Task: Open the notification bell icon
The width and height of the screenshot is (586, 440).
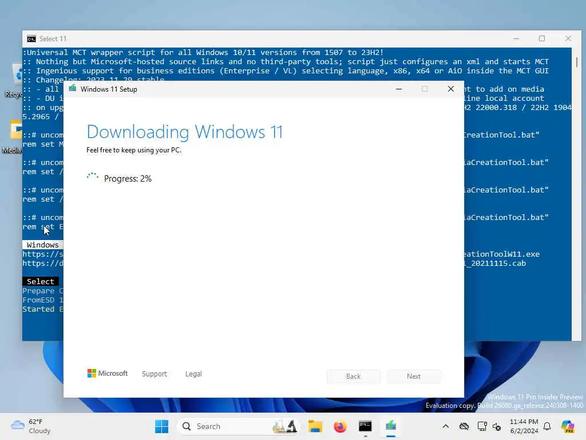Action: [x=547, y=426]
